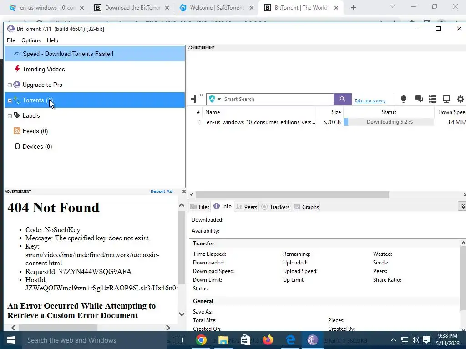Click the lightbulb tips icon
466x349 pixels.
point(404,99)
